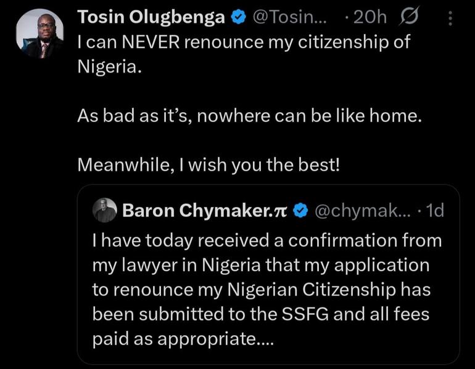
Task: Click the word NEVER in tweet text
Action: tap(151, 42)
